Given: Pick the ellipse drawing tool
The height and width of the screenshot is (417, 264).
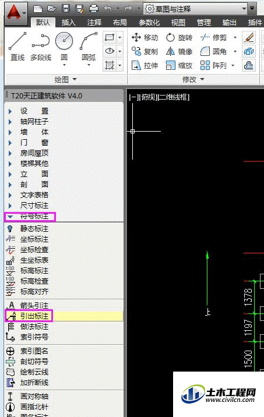Looking at the screenshot, I should (x=110, y=51).
